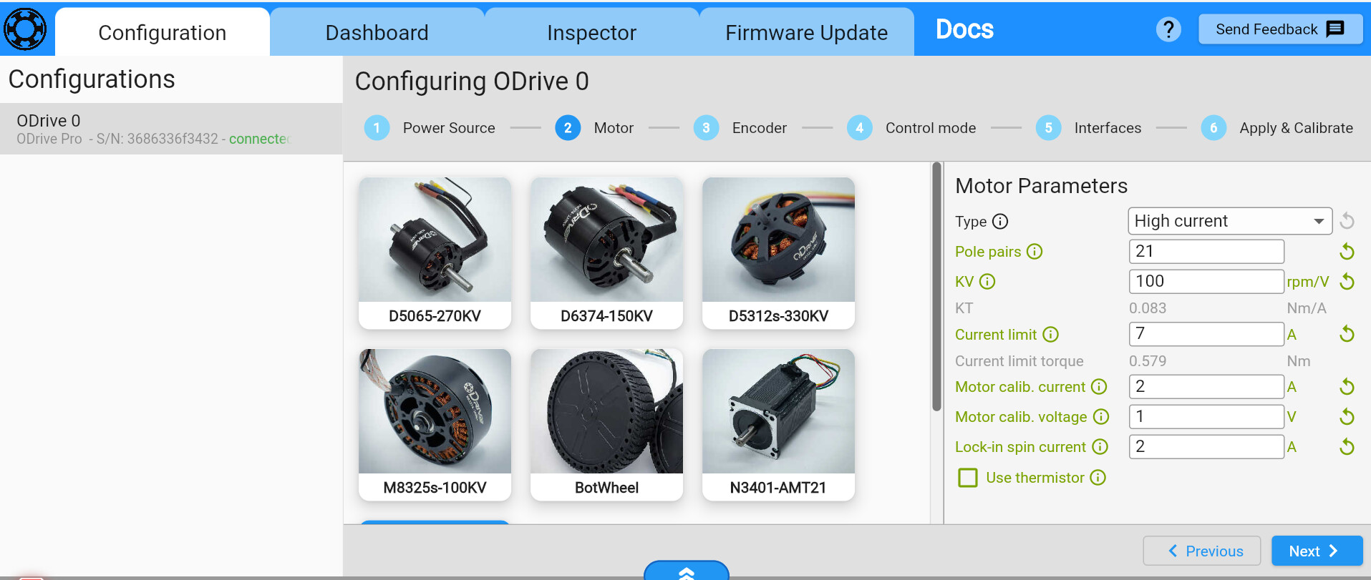The height and width of the screenshot is (580, 1371).
Task: Click the Lock-in spin current input
Action: pos(1206,447)
